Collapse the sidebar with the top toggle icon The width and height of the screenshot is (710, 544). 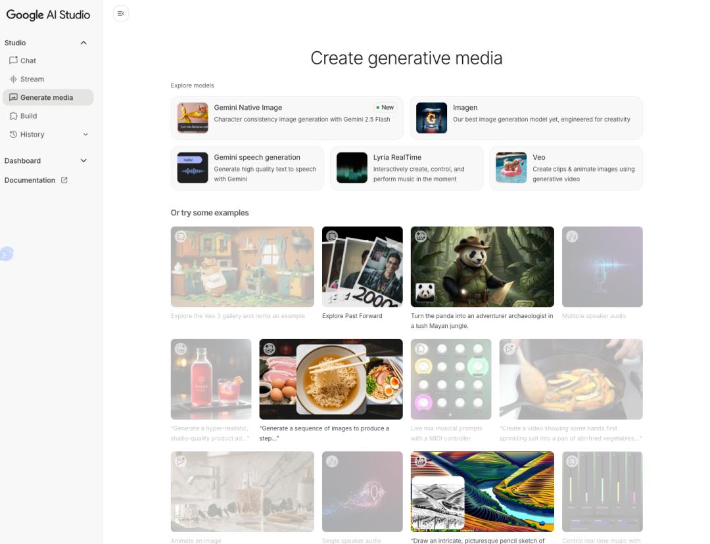pos(121,14)
